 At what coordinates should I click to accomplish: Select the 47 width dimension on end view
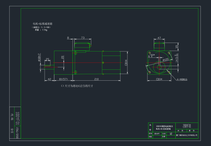point(159,38)
